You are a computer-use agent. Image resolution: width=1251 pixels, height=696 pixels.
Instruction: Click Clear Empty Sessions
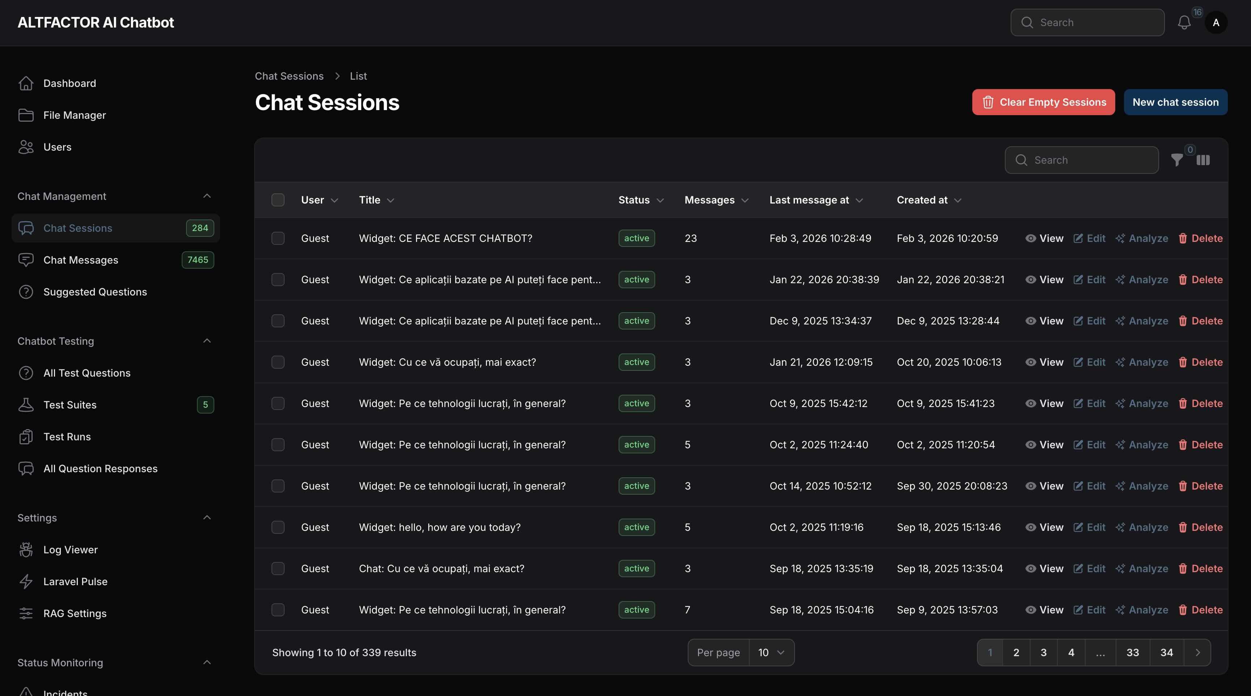tap(1043, 102)
